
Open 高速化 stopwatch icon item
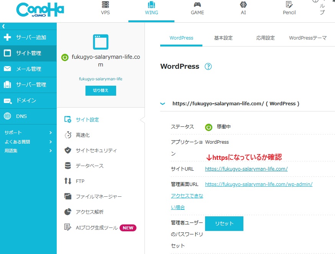pos(68,135)
